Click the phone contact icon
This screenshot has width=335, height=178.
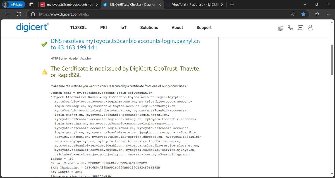click(291, 28)
